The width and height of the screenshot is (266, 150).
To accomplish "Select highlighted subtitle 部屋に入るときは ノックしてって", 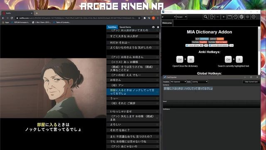I will [x=133, y=92].
